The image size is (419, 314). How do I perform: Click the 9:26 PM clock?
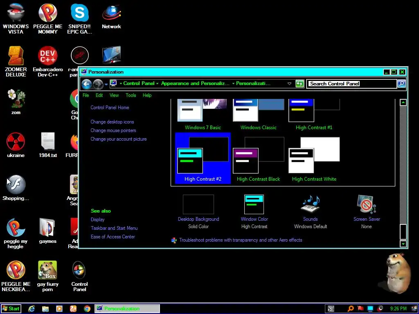point(398,309)
